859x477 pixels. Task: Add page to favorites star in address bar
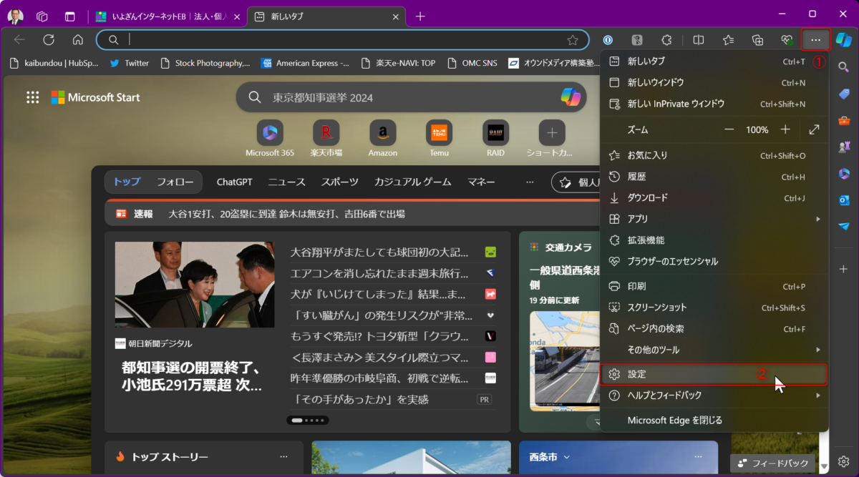[x=573, y=40]
